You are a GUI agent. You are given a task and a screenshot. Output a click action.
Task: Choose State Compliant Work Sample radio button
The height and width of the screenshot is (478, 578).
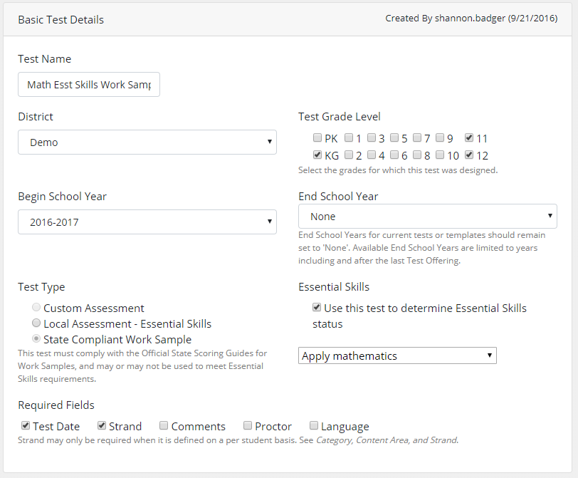click(x=36, y=340)
